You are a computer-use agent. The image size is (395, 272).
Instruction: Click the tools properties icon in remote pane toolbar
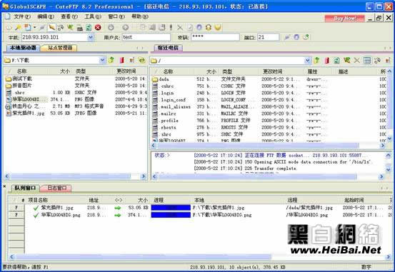(377, 61)
